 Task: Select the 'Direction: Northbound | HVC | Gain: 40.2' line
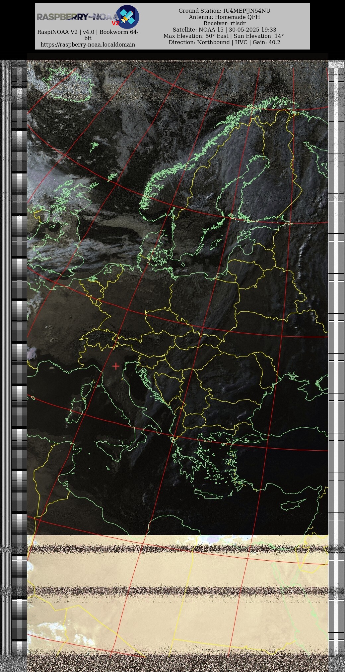(x=225, y=43)
